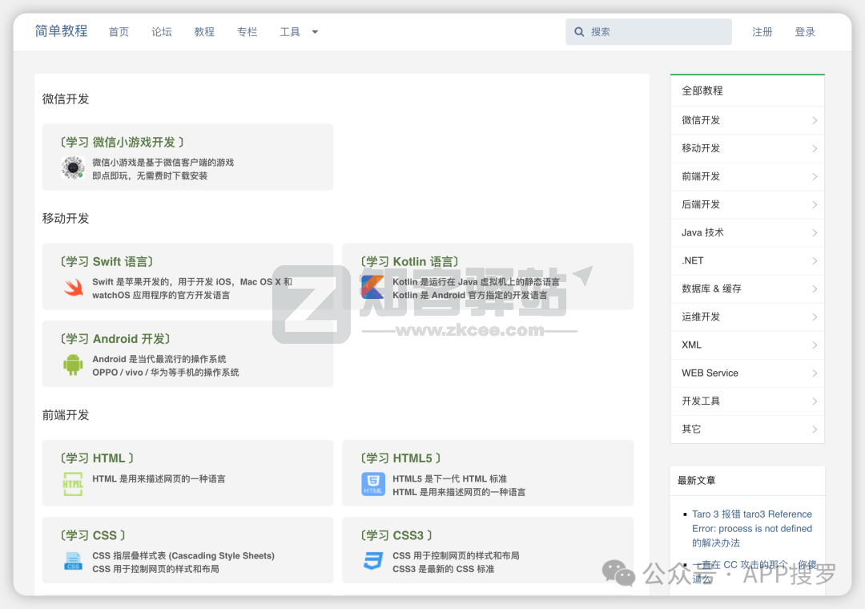Open the 工具 dropdown menu

click(299, 32)
